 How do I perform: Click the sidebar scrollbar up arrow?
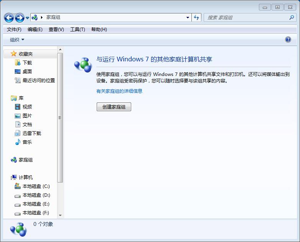(60, 49)
